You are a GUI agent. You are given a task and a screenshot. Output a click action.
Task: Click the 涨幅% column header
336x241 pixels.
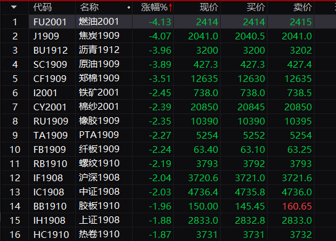[154, 7]
